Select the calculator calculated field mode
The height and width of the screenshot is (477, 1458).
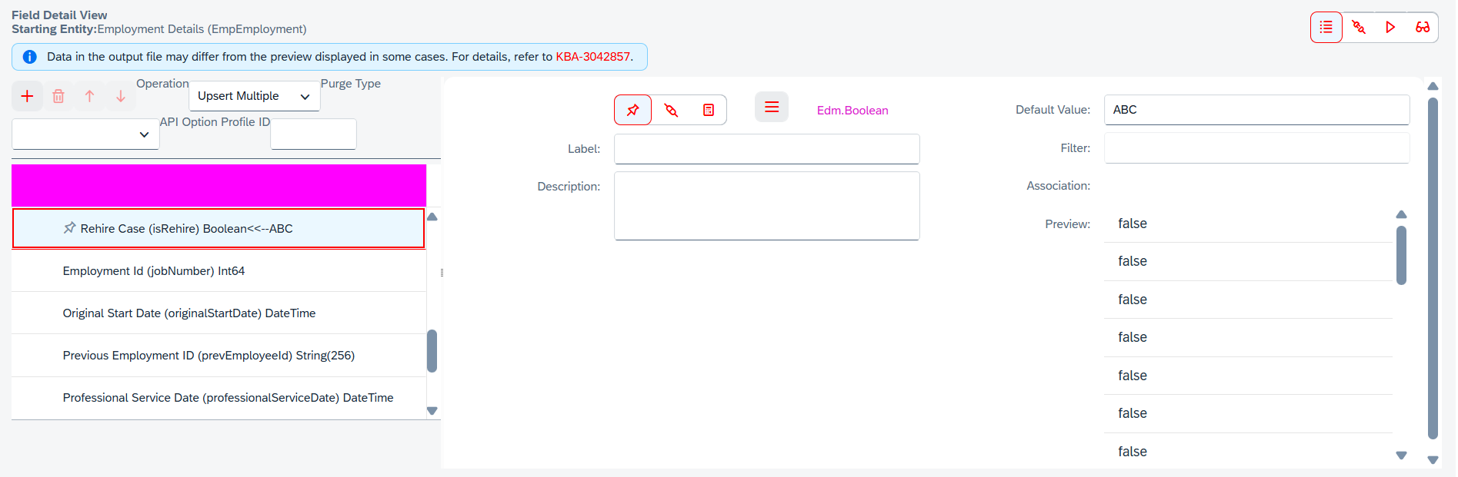[709, 110]
